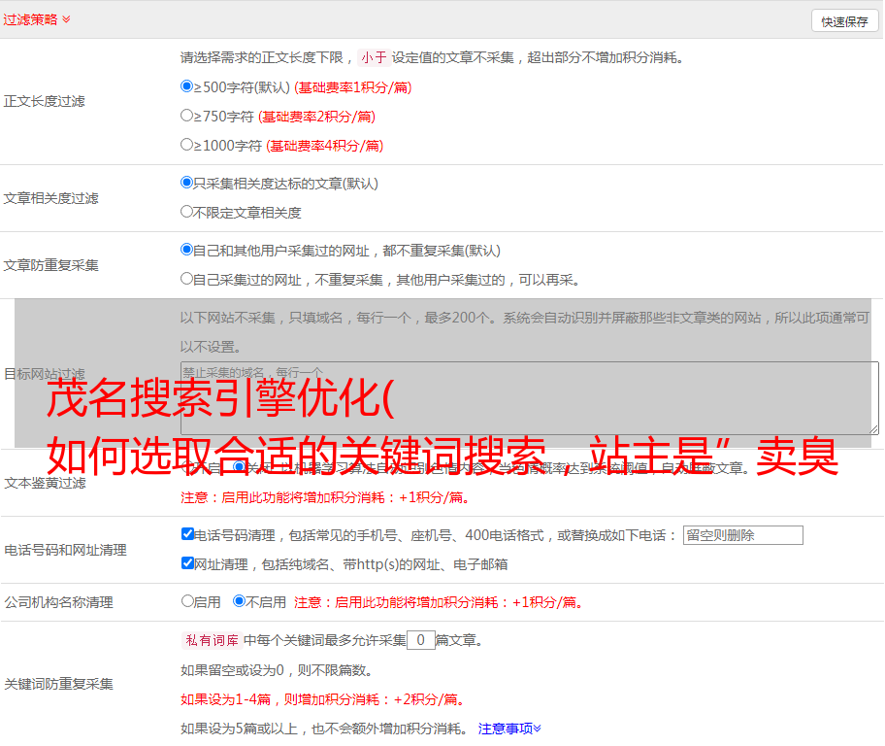Image resolution: width=885 pixels, height=746 pixels.
Task: Choose 只采集相关度达标的文章 option
Action: point(187,183)
